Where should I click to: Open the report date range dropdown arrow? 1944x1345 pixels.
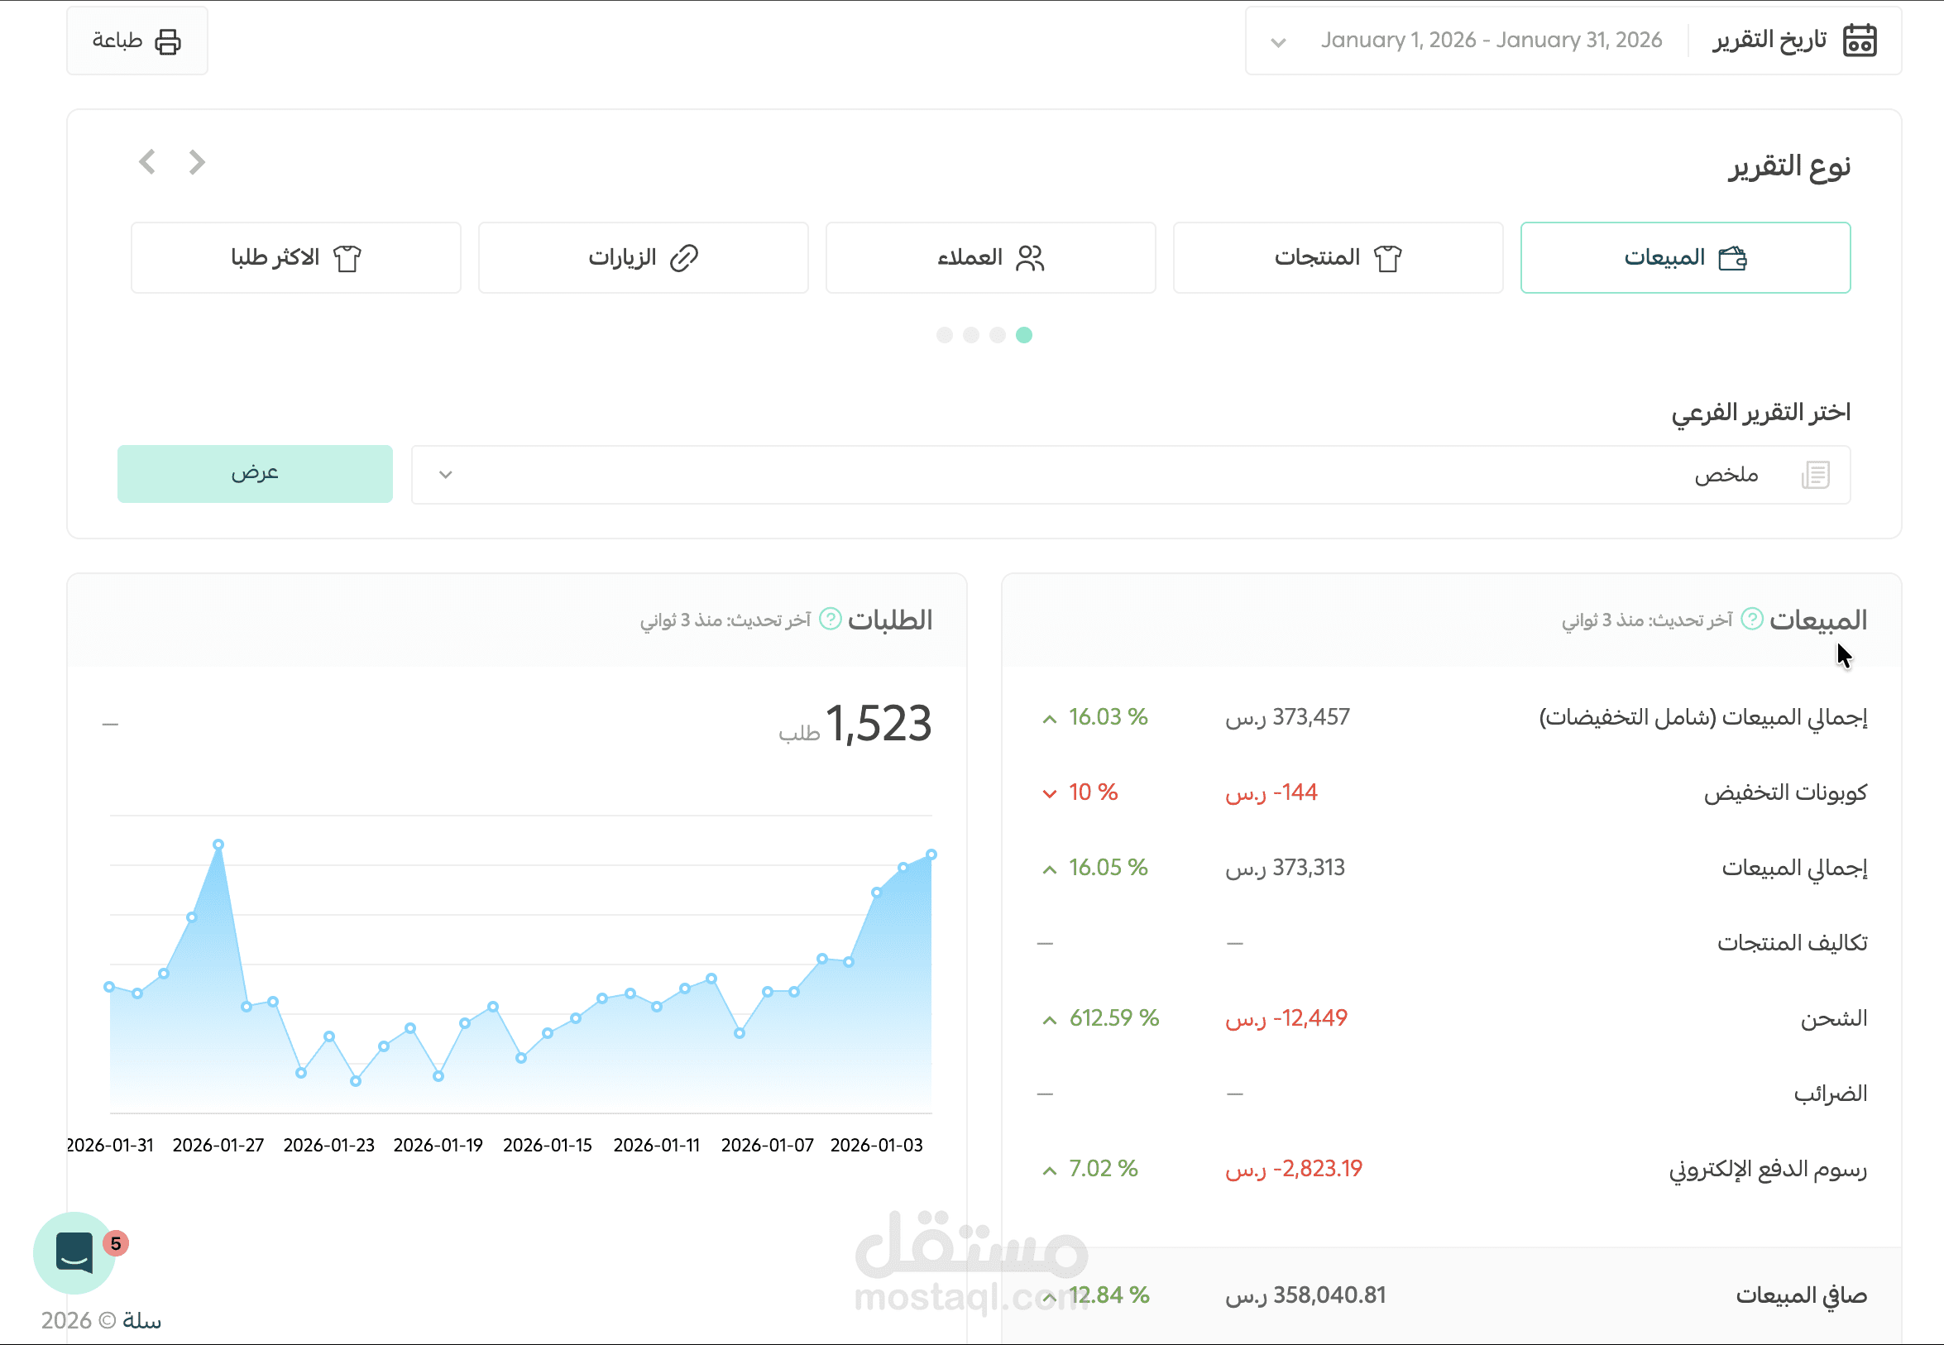pyautogui.click(x=1277, y=42)
